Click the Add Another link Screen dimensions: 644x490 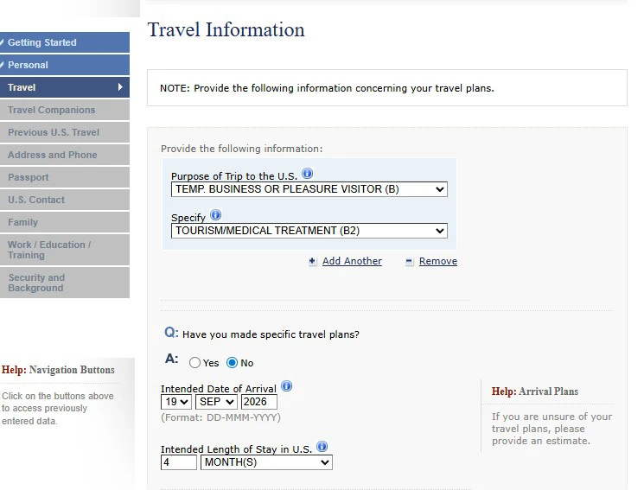point(352,261)
